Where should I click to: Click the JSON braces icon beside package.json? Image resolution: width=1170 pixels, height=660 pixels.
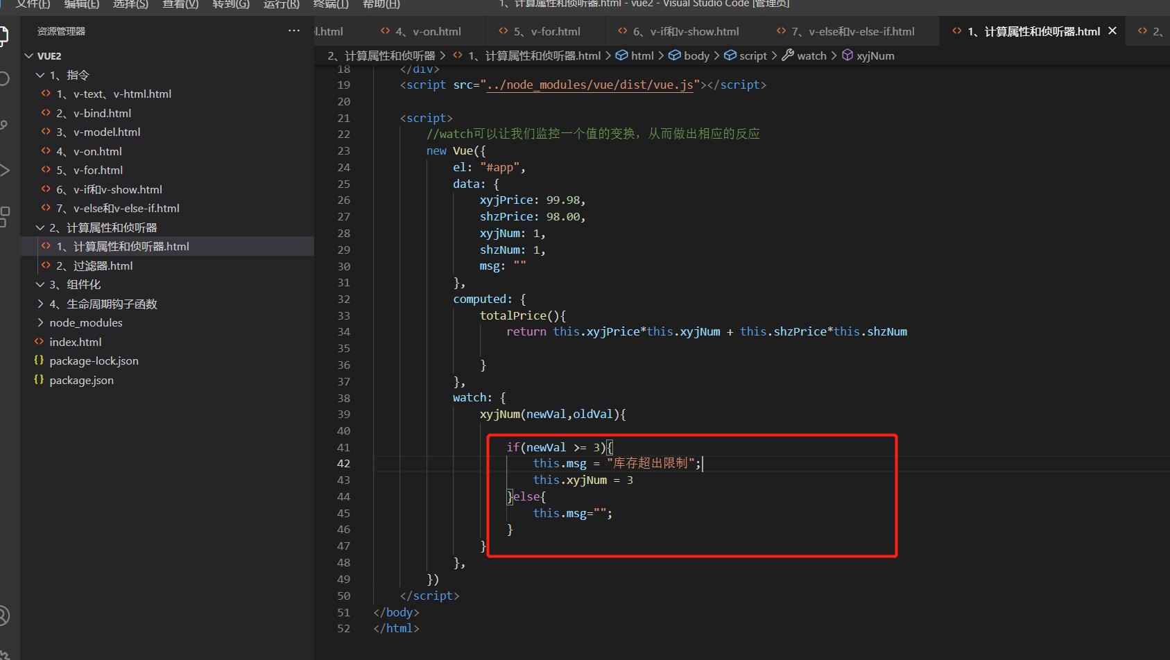(39, 379)
